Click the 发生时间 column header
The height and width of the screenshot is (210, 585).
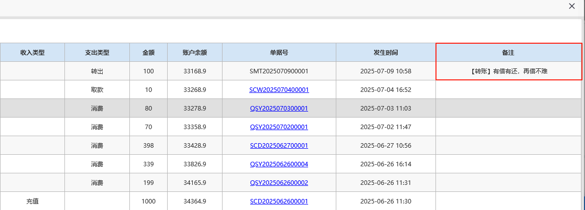coord(386,52)
